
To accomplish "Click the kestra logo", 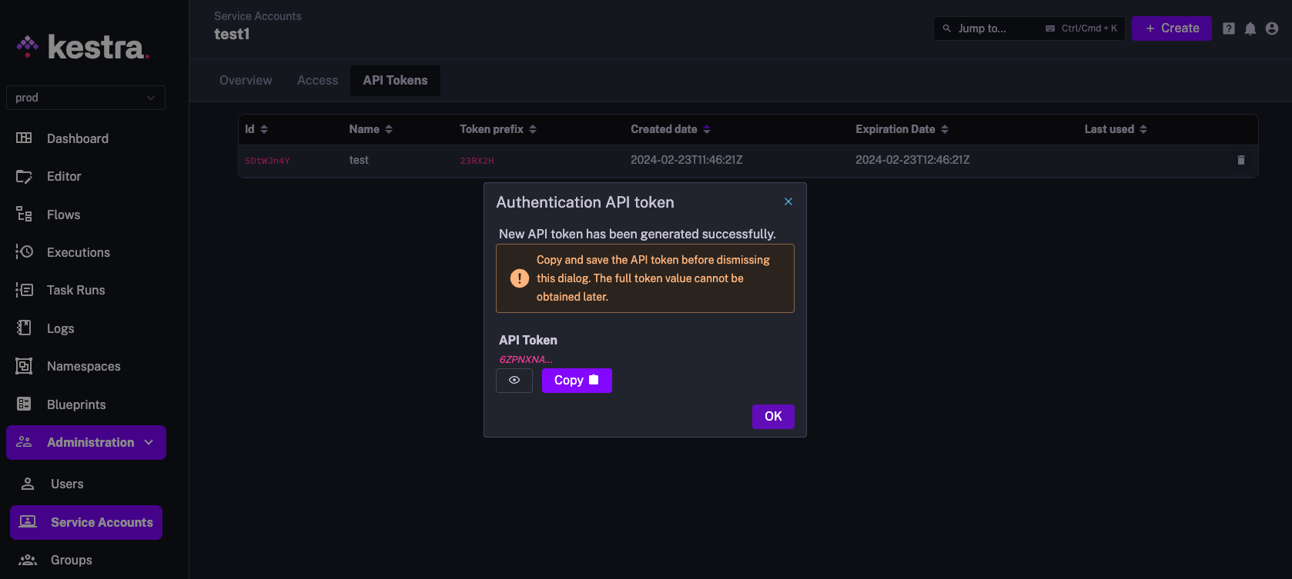I will point(83,47).
